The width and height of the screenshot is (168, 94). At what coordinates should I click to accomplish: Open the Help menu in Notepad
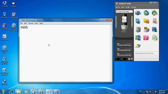coord(41,23)
